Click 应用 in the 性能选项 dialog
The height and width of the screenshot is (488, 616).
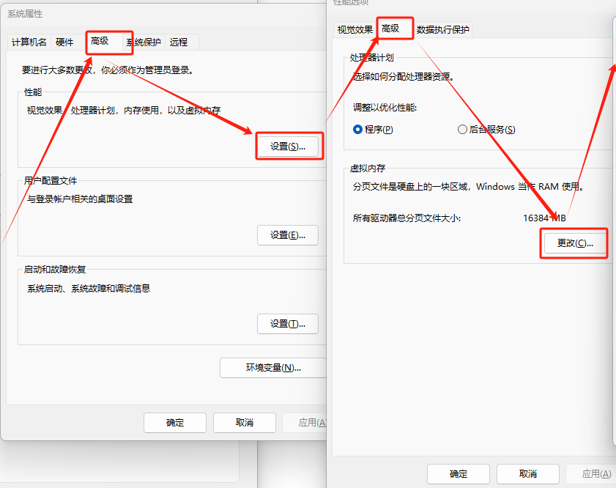597,474
